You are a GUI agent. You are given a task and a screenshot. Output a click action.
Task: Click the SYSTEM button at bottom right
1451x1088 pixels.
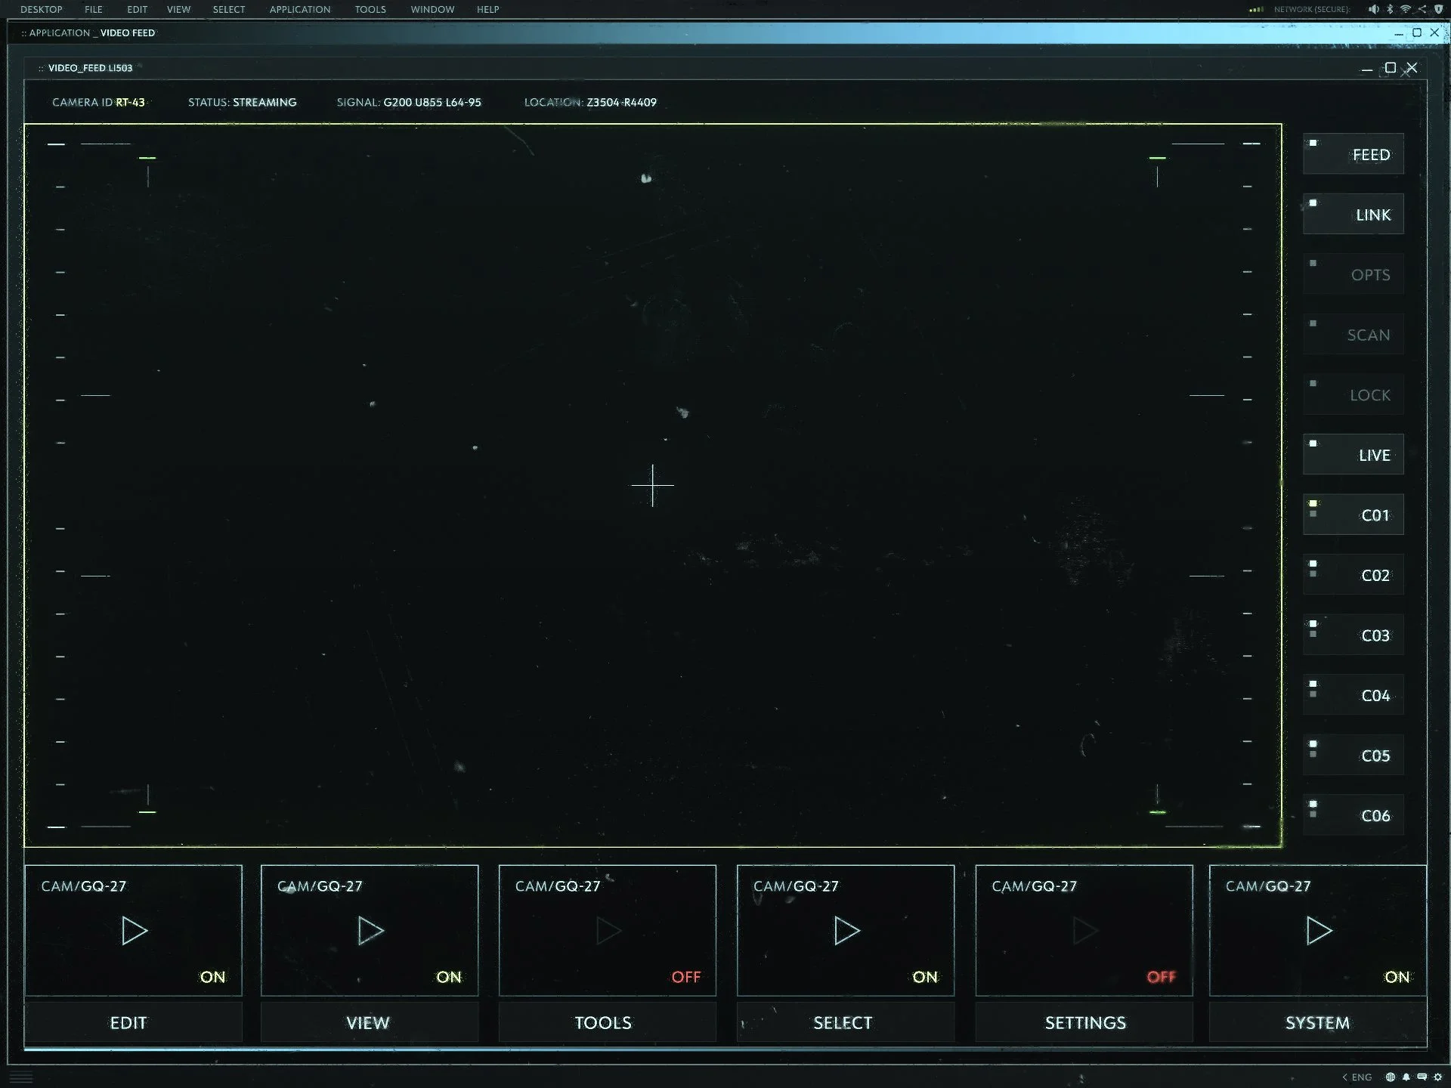coord(1317,1022)
